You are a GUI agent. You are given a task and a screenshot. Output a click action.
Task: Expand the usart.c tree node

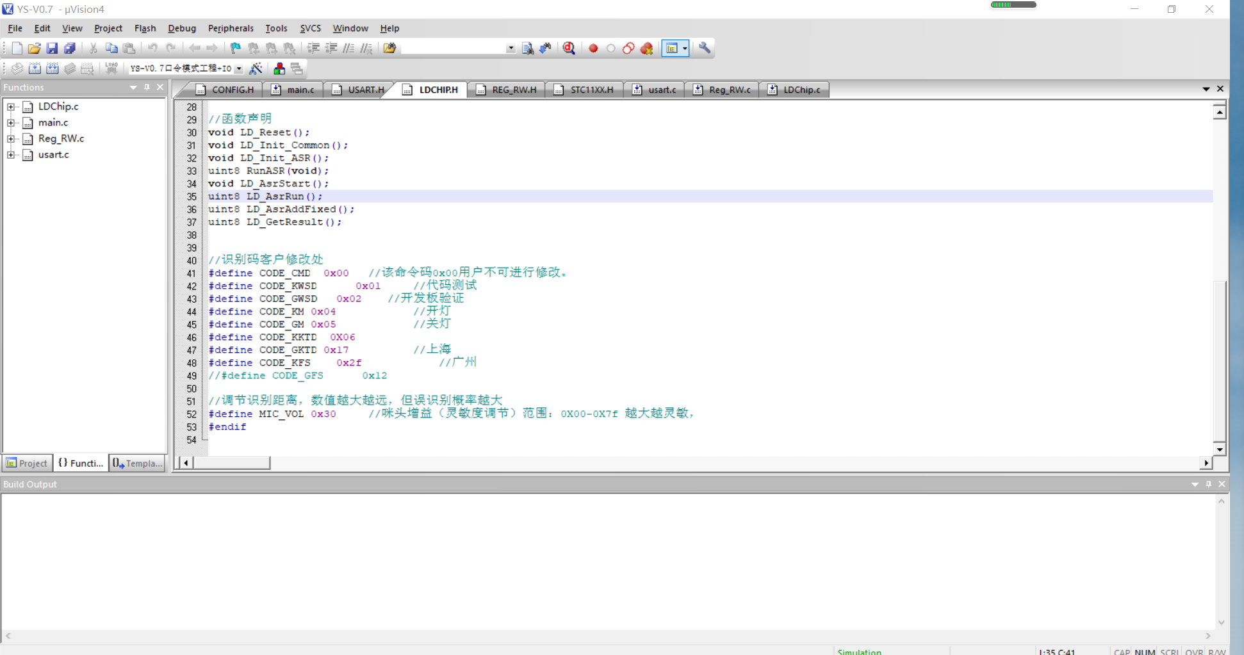click(11, 155)
